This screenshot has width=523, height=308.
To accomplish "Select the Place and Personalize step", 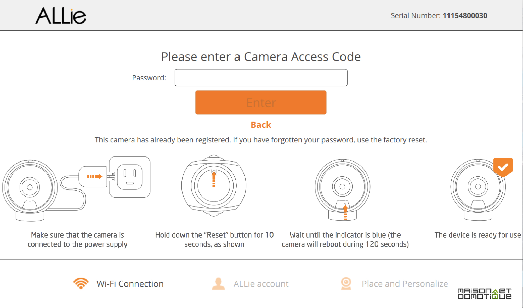I will [394, 284].
